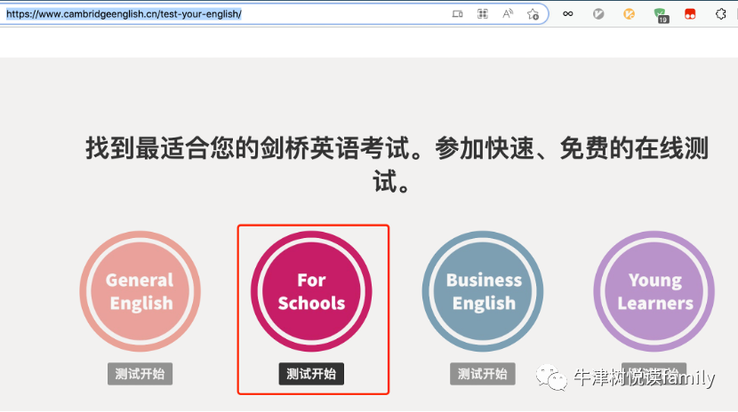Screen dimensions: 738x412
Task: Open the orange circular extension icon
Action: point(629,14)
